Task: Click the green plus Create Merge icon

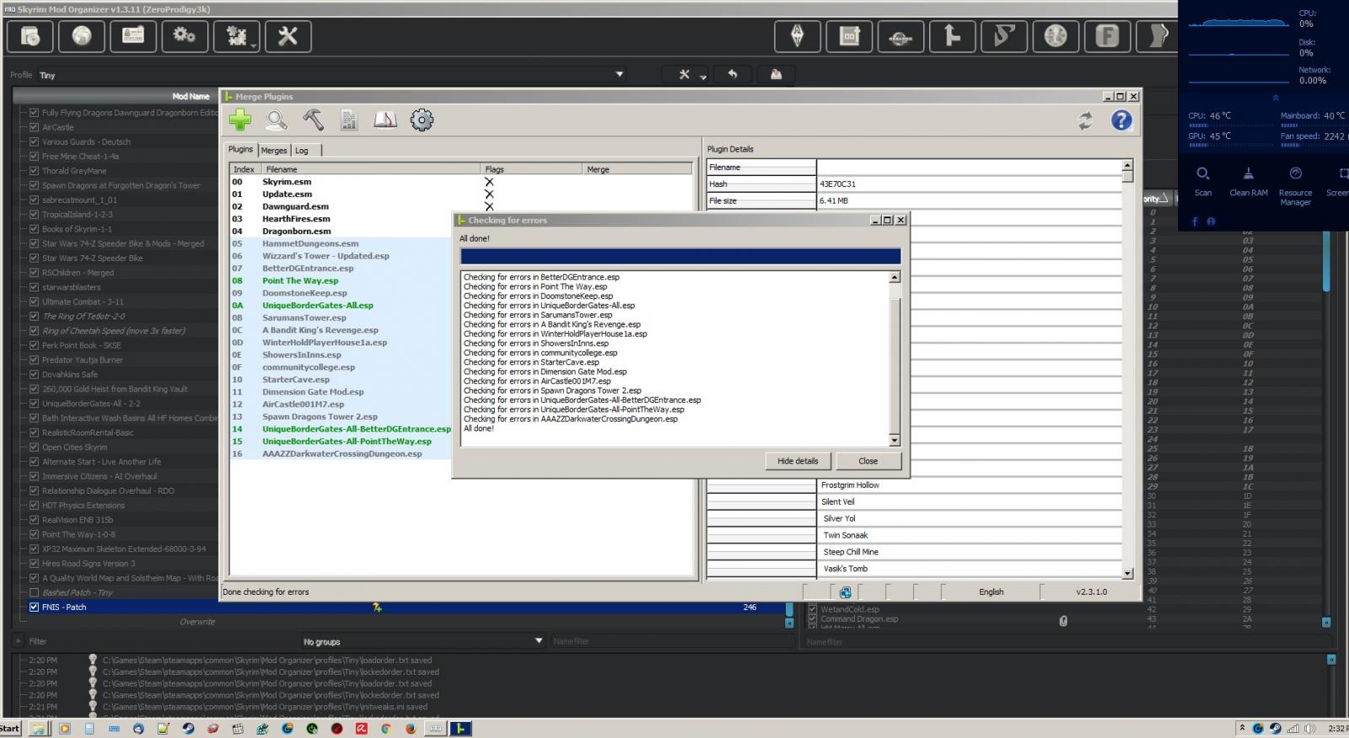Action: pos(240,120)
